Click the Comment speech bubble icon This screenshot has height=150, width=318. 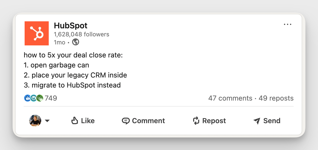pyautogui.click(x=126, y=121)
